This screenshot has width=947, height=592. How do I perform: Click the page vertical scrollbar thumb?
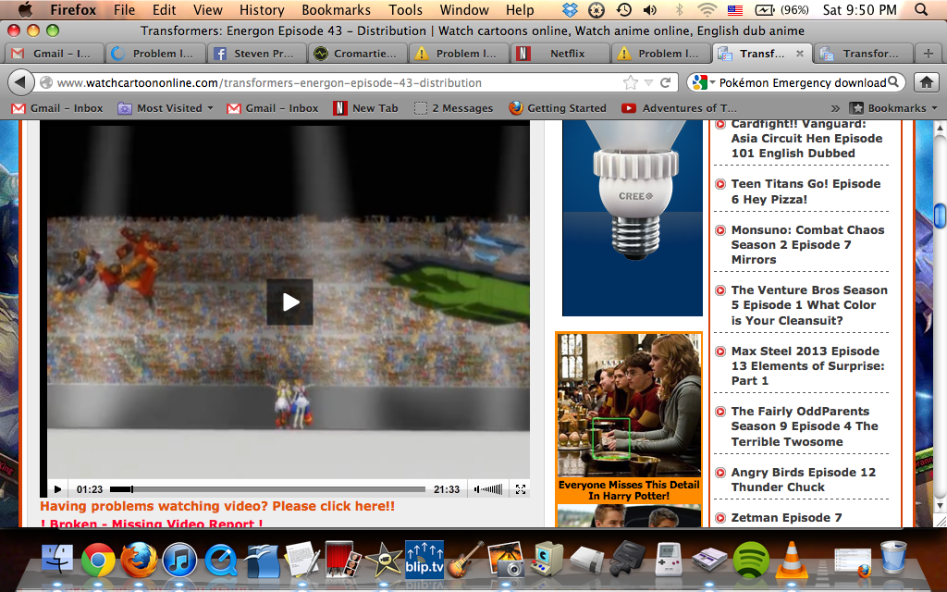[940, 216]
